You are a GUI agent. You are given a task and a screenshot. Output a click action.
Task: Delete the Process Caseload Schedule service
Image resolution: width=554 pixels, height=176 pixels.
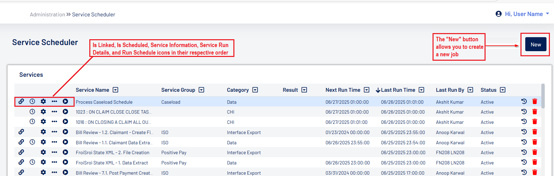[534, 101]
